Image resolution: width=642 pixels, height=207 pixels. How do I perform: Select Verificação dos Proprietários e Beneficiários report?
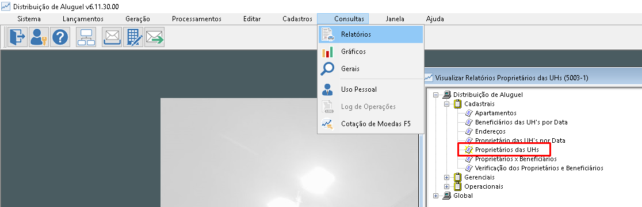tap(539, 168)
